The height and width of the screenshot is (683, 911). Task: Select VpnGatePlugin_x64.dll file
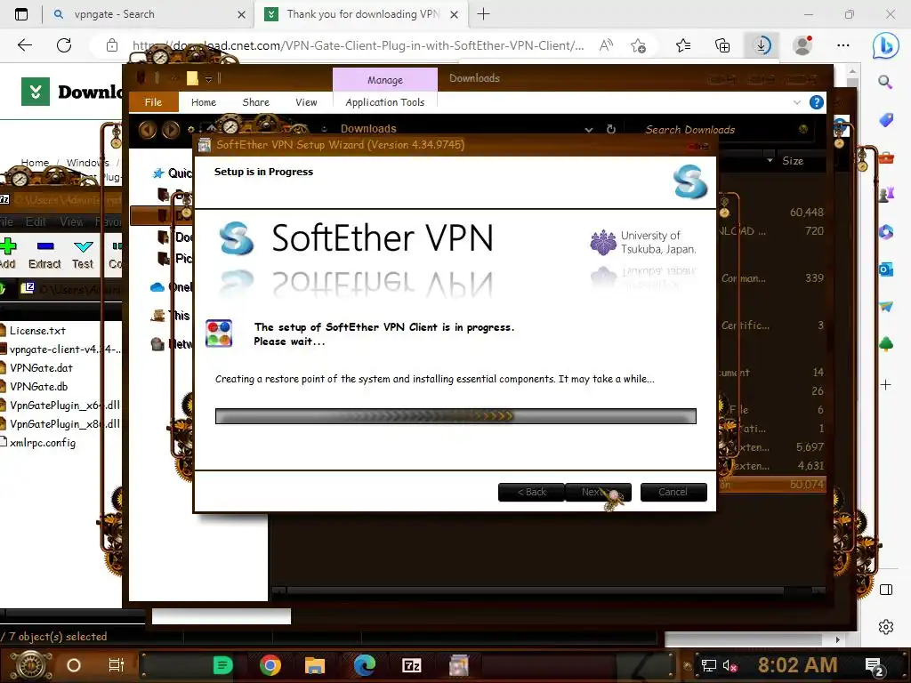point(64,406)
